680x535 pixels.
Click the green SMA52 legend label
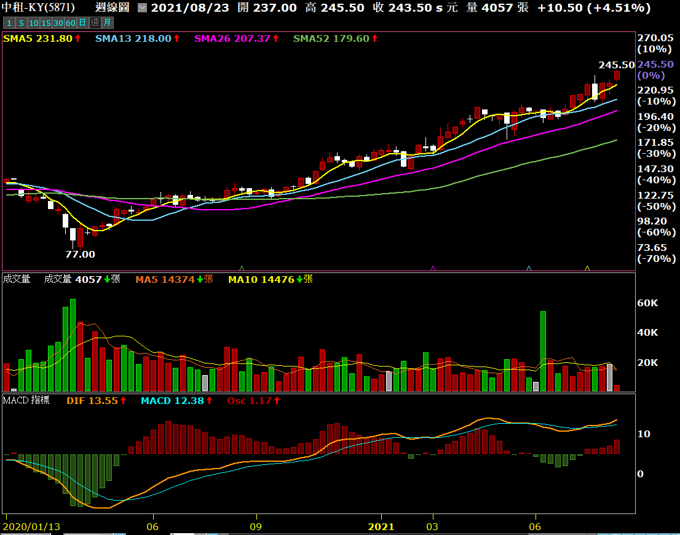331,38
